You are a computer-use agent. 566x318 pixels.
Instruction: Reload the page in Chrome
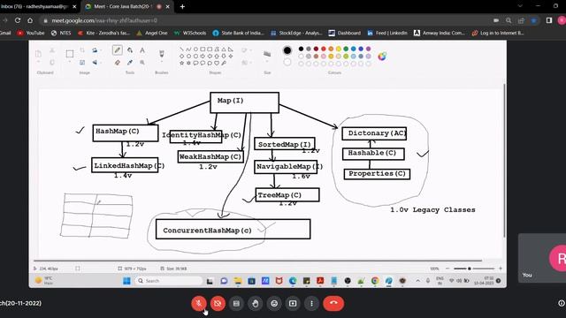point(18,20)
